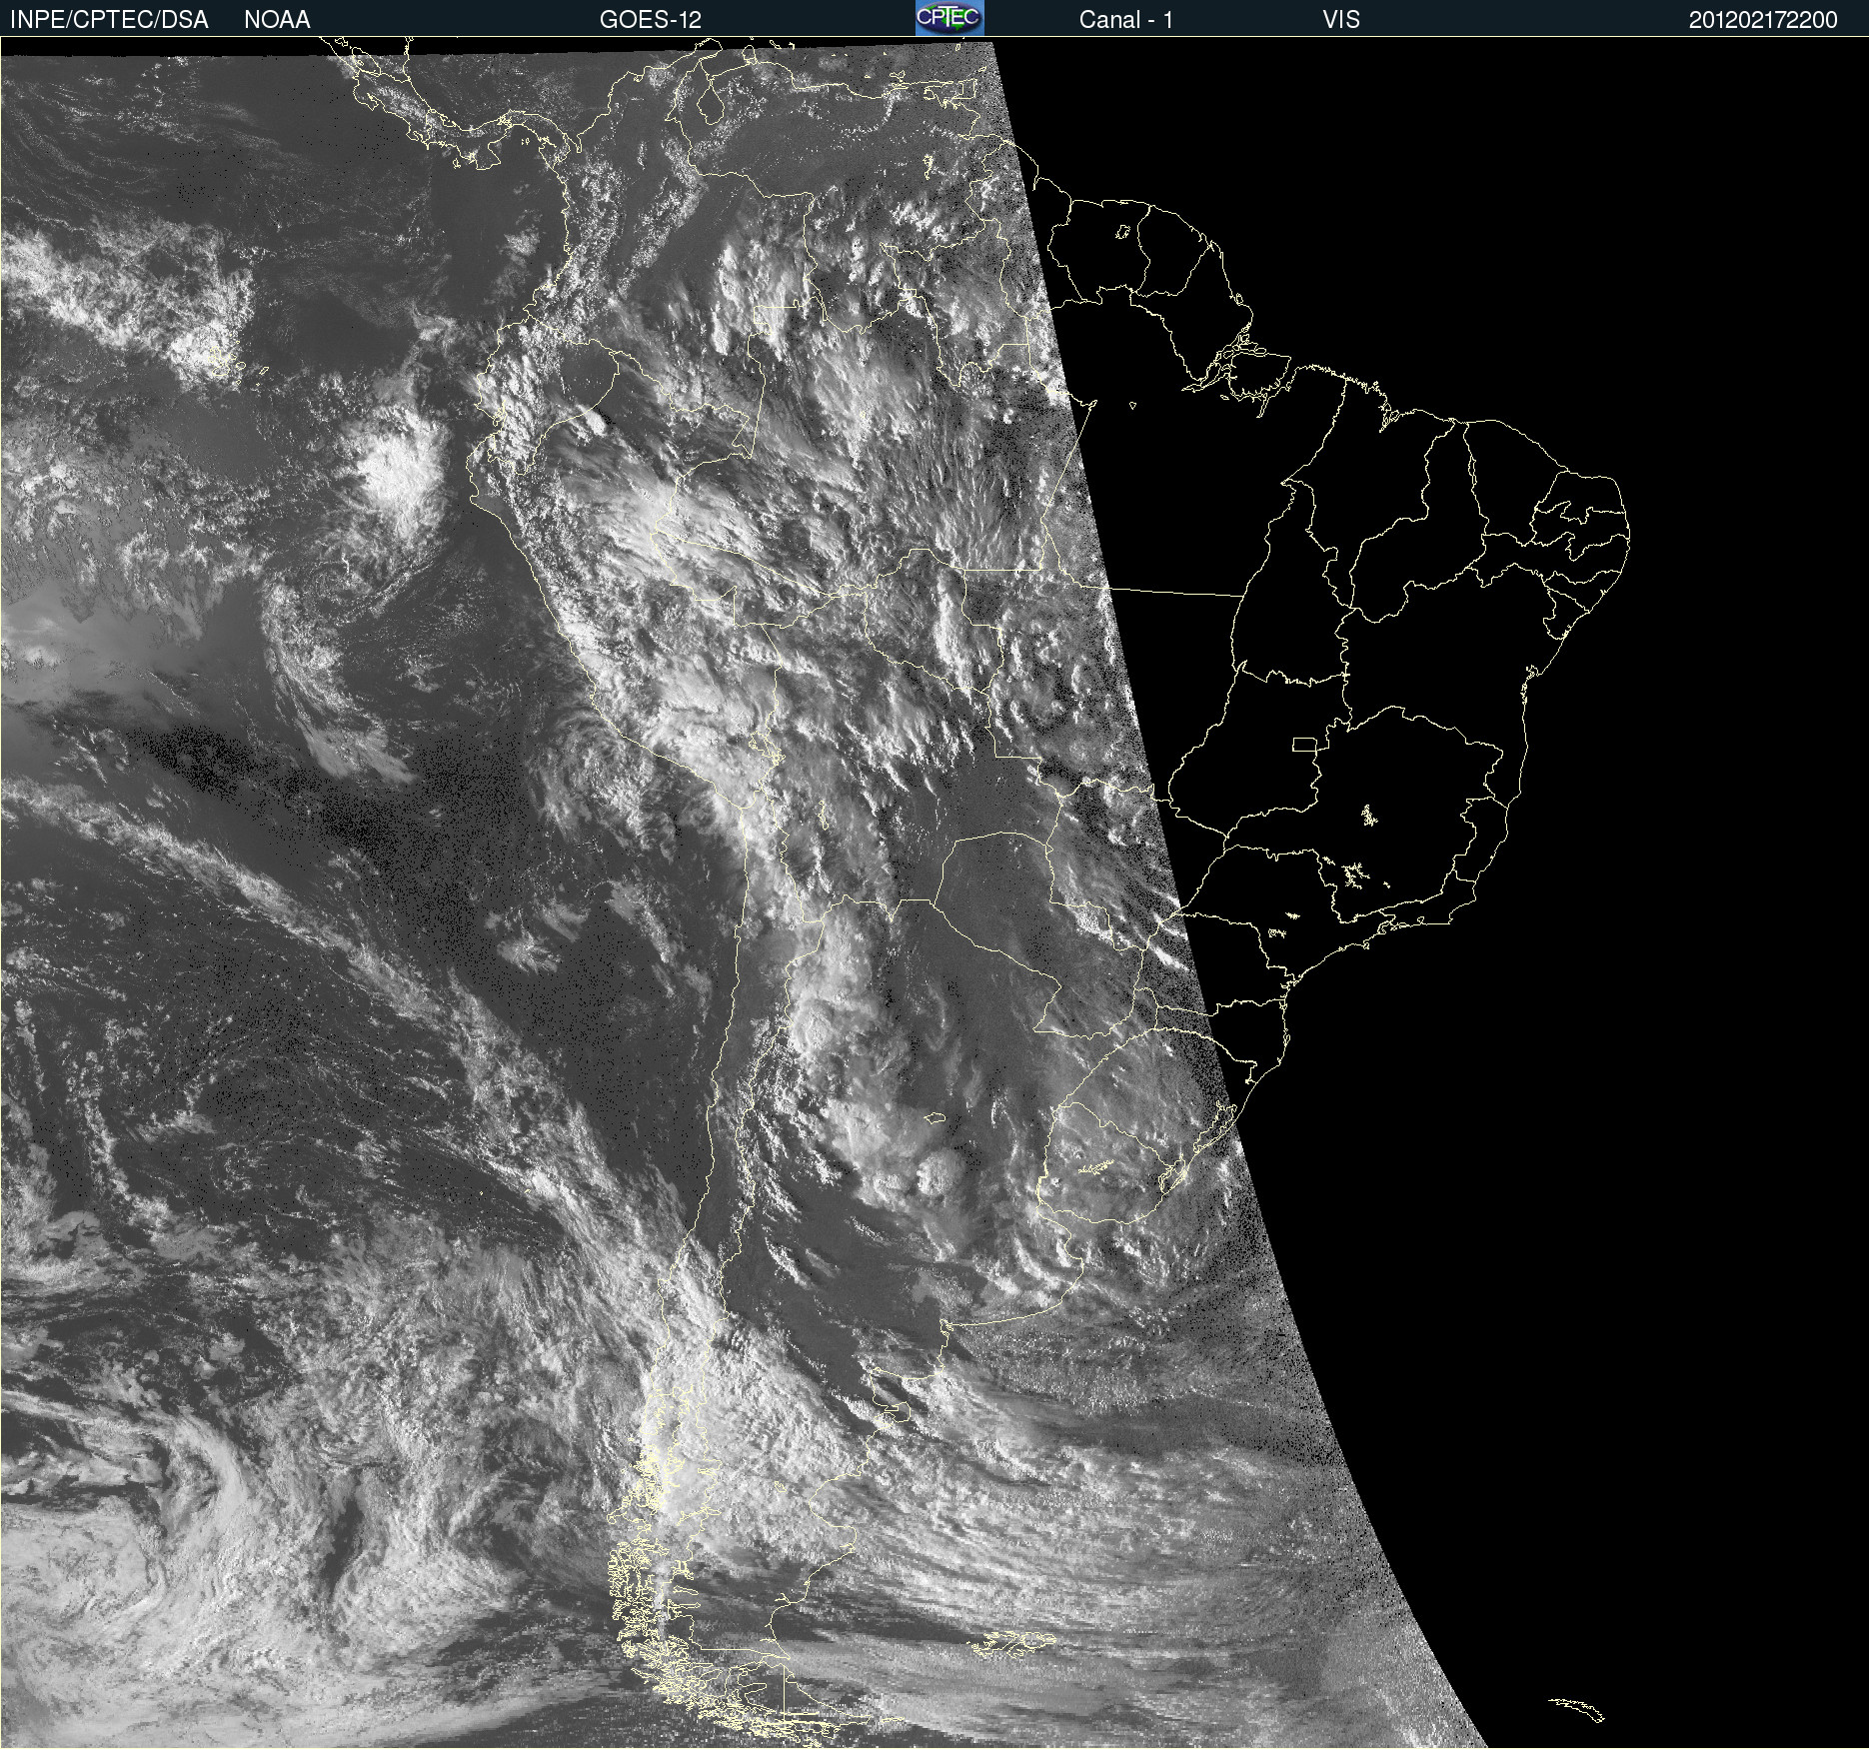1869x1749 pixels.
Task: Click the 201202172200 timestamp
Action: (x=1763, y=20)
